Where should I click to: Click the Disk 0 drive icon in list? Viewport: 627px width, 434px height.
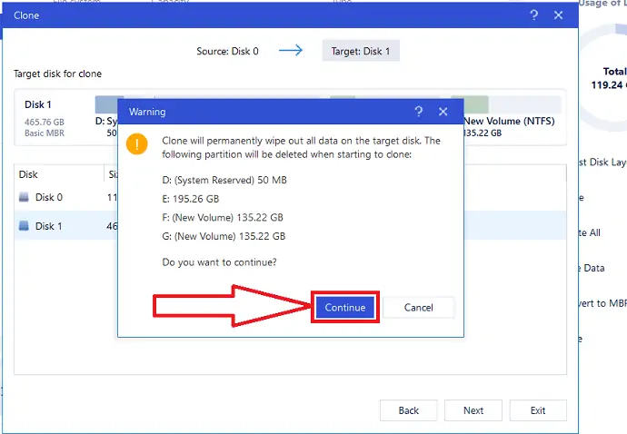click(25, 197)
